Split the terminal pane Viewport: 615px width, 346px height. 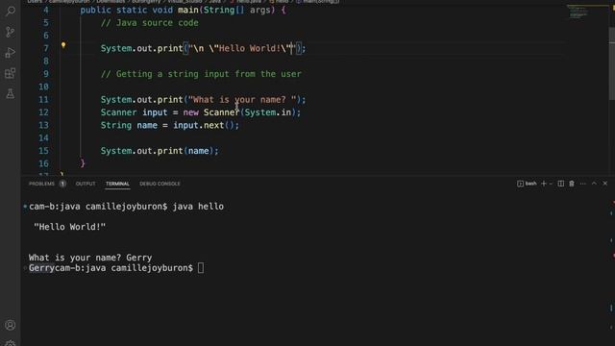(x=561, y=184)
